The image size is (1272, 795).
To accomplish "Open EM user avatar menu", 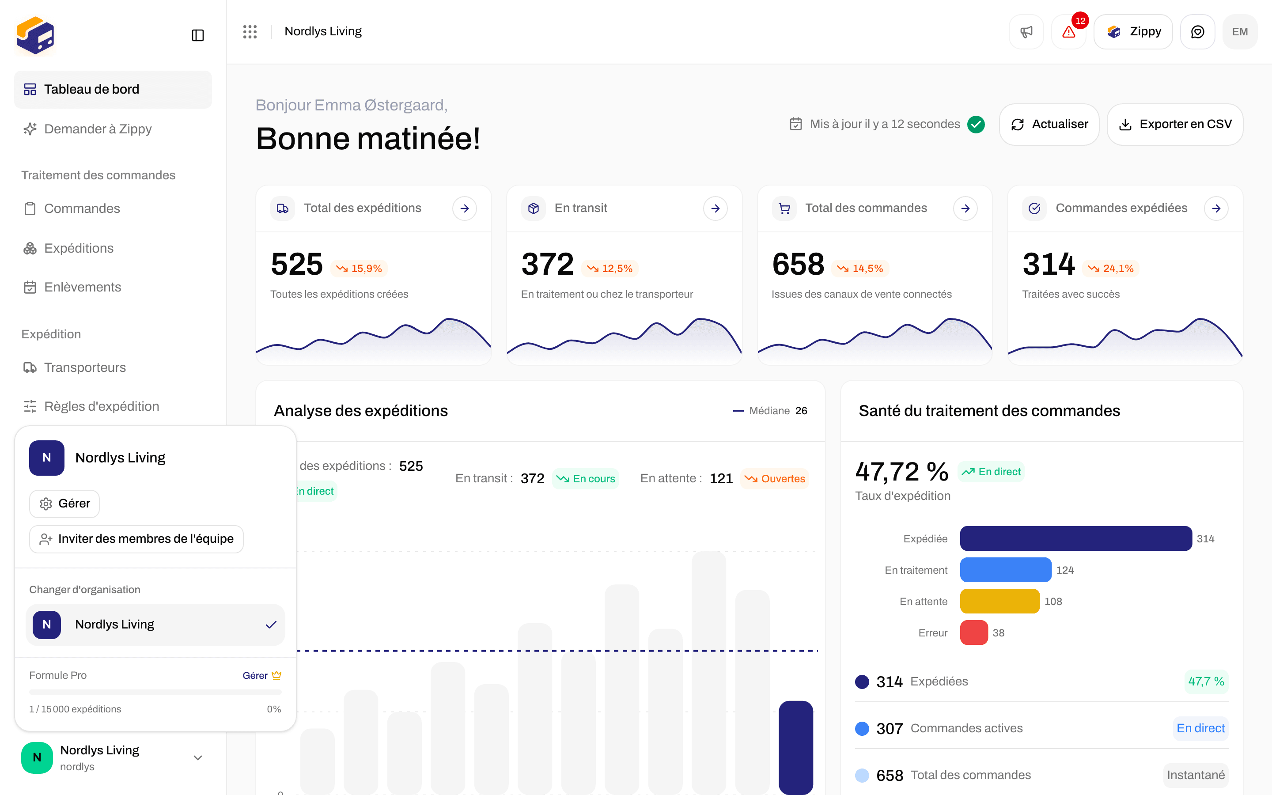I will tap(1240, 32).
